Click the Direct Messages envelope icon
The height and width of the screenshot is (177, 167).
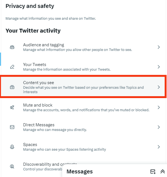[x=12, y=127]
